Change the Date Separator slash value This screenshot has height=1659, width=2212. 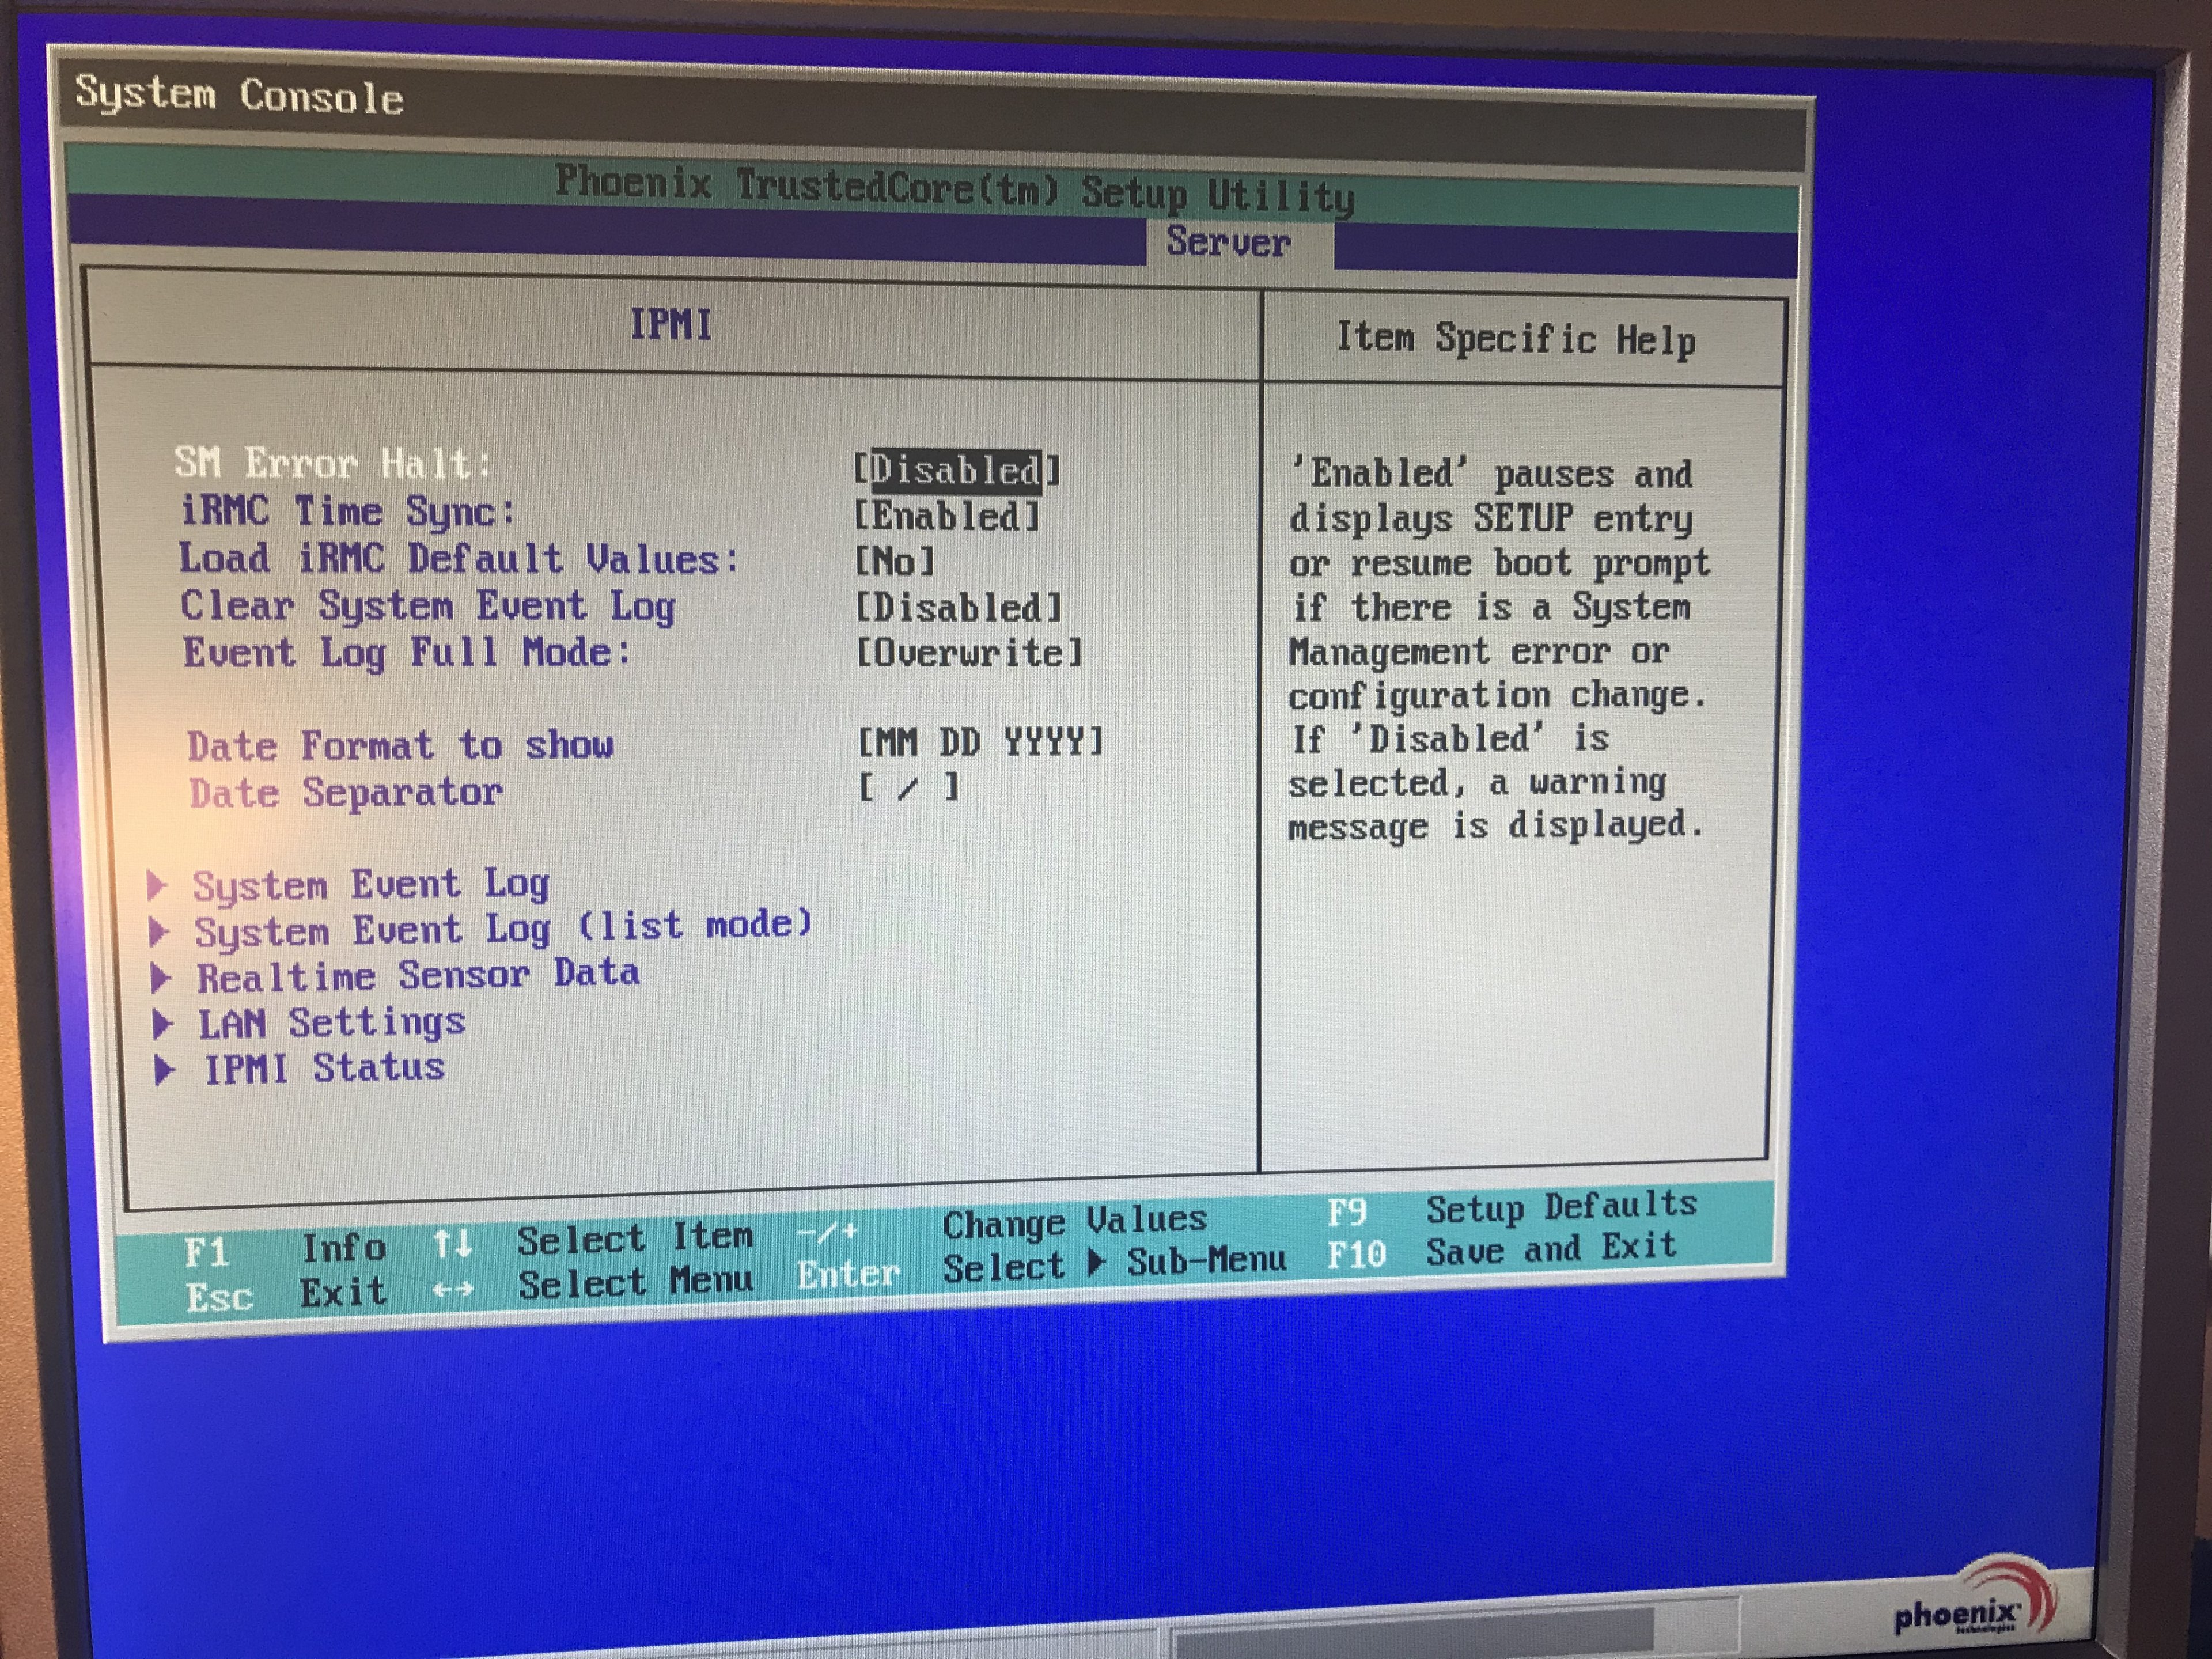tap(908, 788)
